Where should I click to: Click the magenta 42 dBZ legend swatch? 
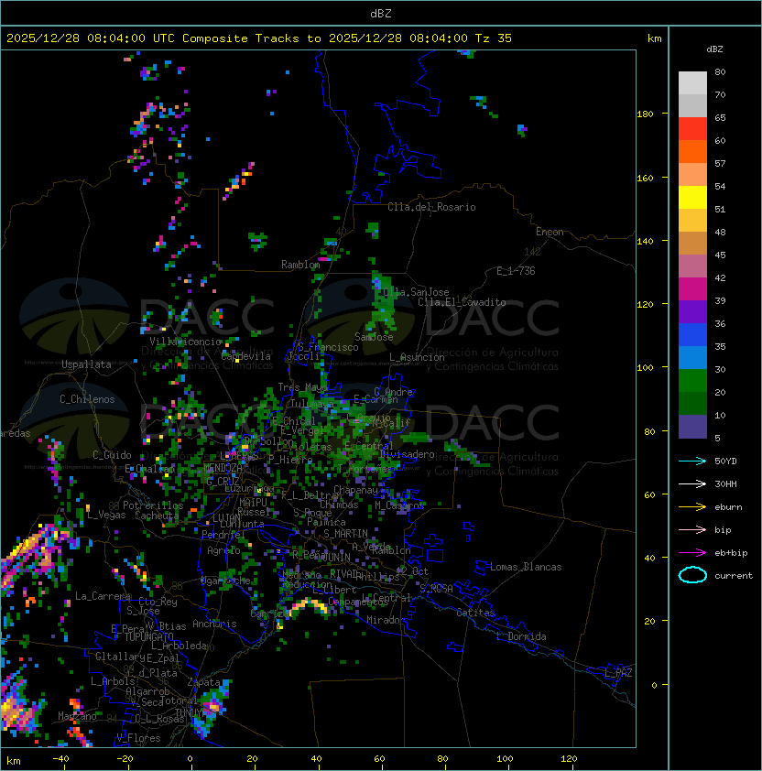(692, 289)
